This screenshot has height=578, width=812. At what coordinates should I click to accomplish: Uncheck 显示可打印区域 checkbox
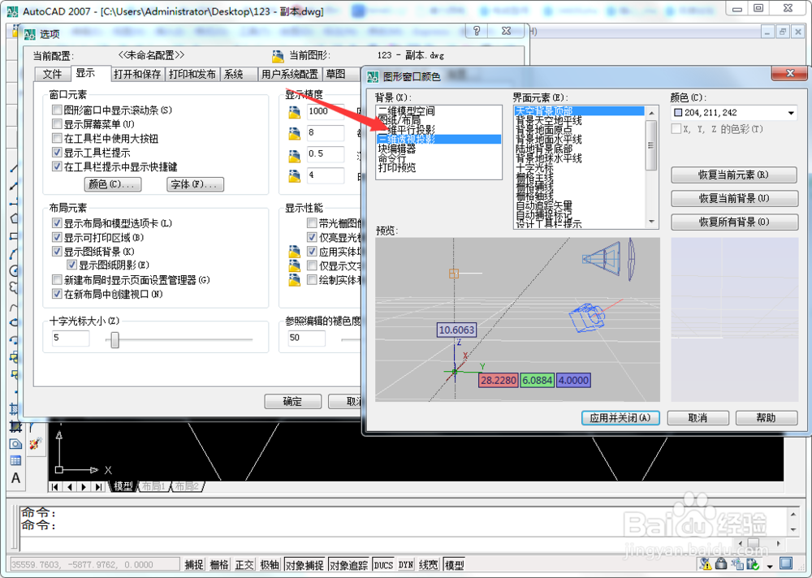(58, 237)
